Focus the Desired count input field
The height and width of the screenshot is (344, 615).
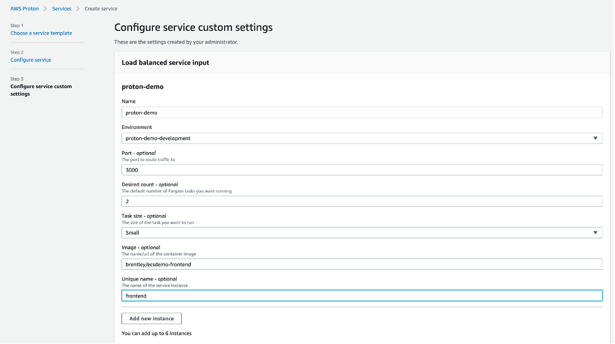click(x=361, y=201)
